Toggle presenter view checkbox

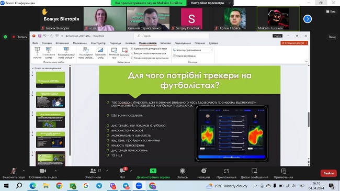click(x=174, y=56)
